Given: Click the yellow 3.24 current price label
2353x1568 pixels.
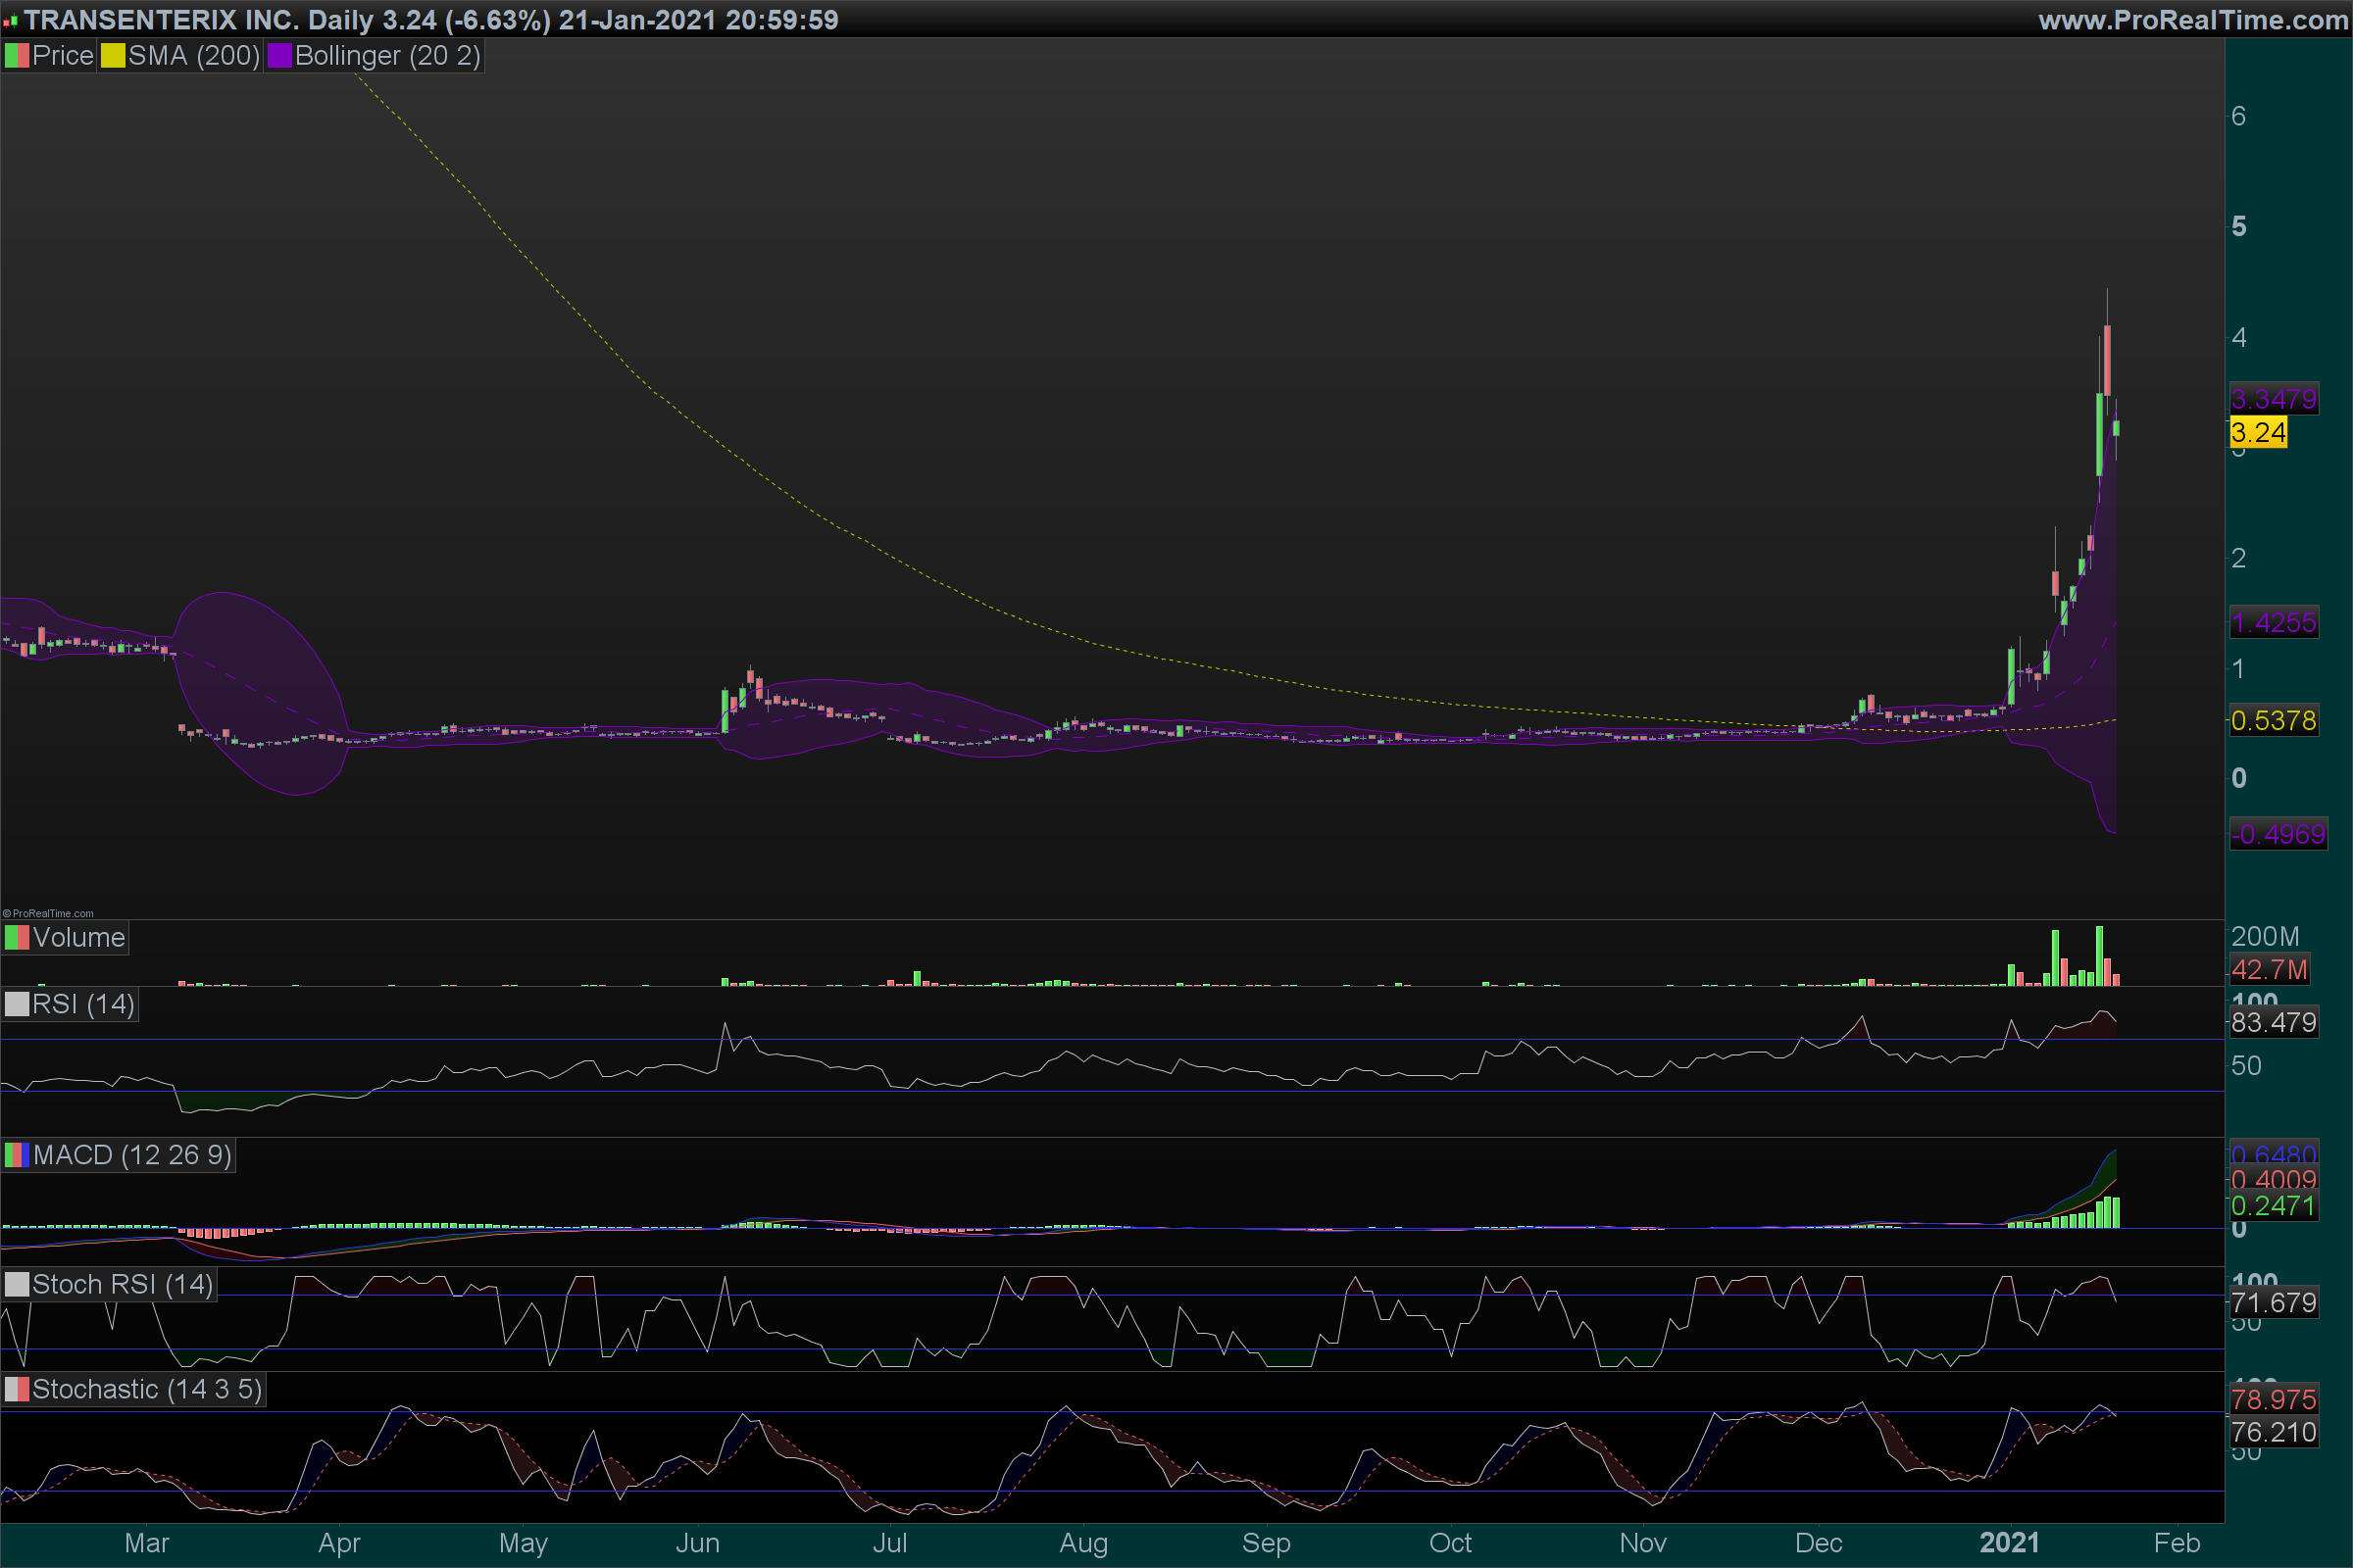Looking at the screenshot, I should [2258, 433].
